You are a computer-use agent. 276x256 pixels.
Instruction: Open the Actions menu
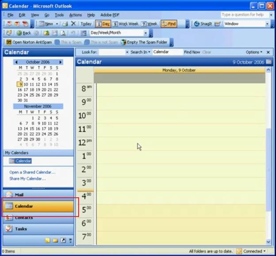click(76, 15)
